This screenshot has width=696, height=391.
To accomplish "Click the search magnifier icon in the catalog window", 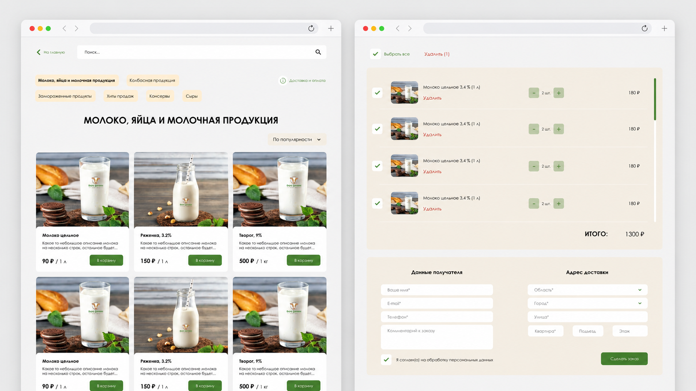I will pos(318,52).
